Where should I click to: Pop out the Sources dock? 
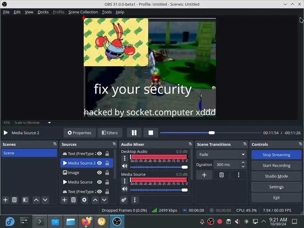(114, 144)
